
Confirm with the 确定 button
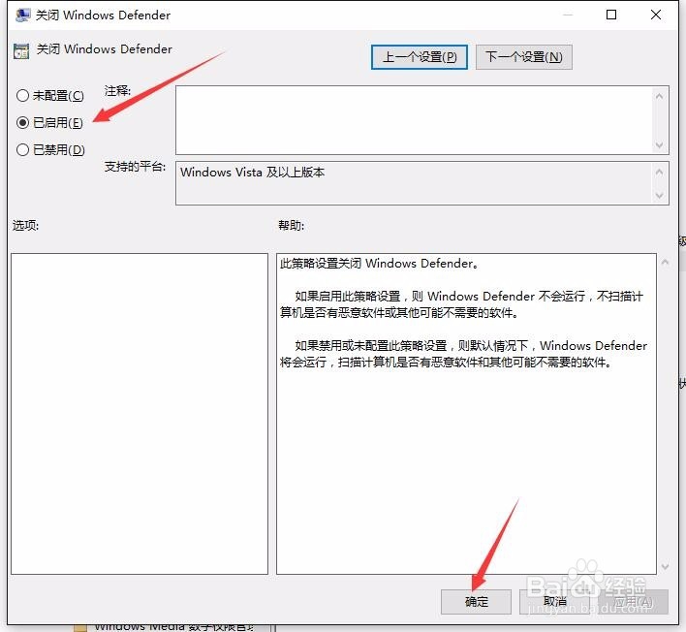click(476, 602)
